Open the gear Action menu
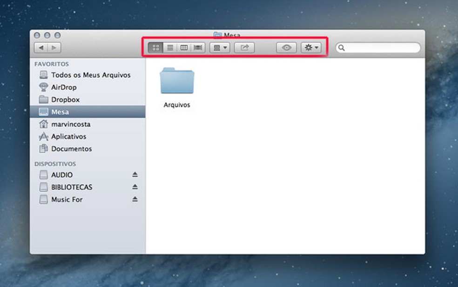This screenshot has height=287, width=458. coord(311,47)
